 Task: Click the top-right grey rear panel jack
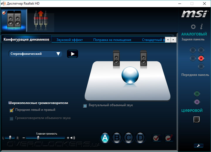(201, 50)
